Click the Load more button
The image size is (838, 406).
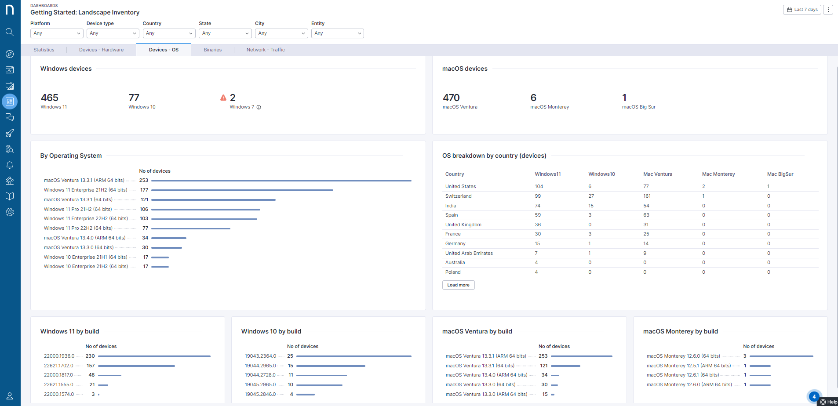point(458,285)
